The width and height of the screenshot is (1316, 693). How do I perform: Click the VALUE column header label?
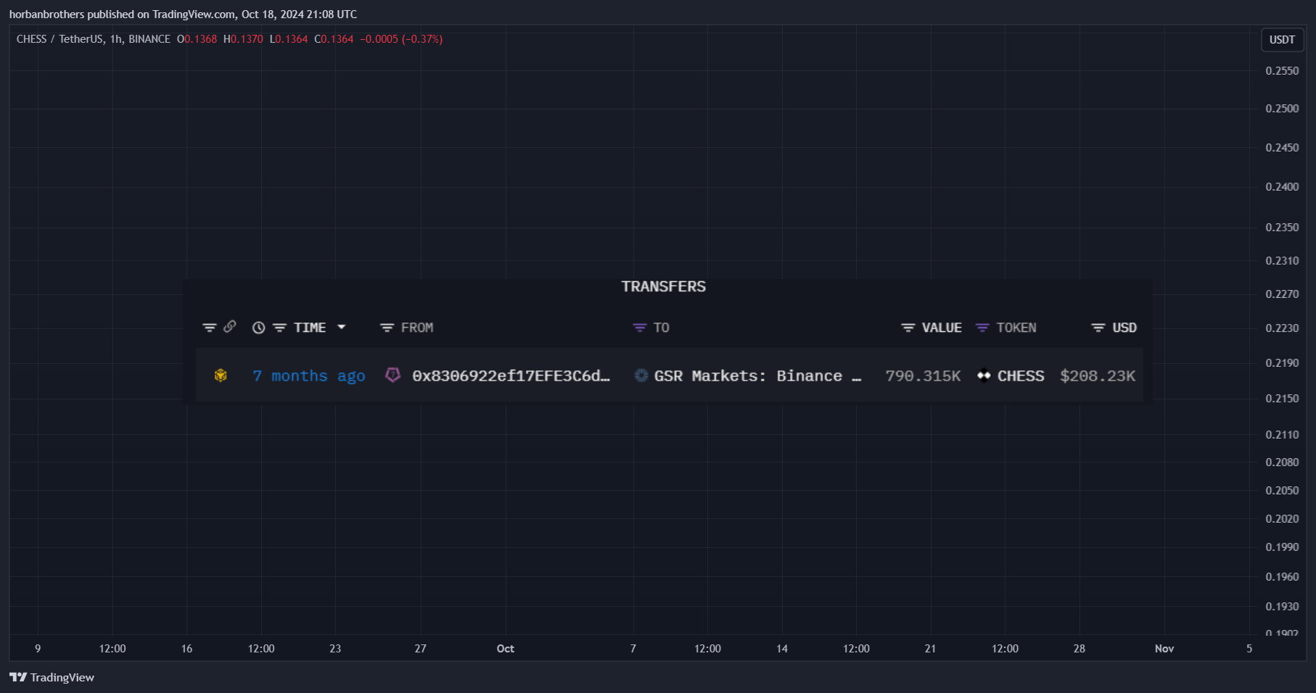[942, 328]
